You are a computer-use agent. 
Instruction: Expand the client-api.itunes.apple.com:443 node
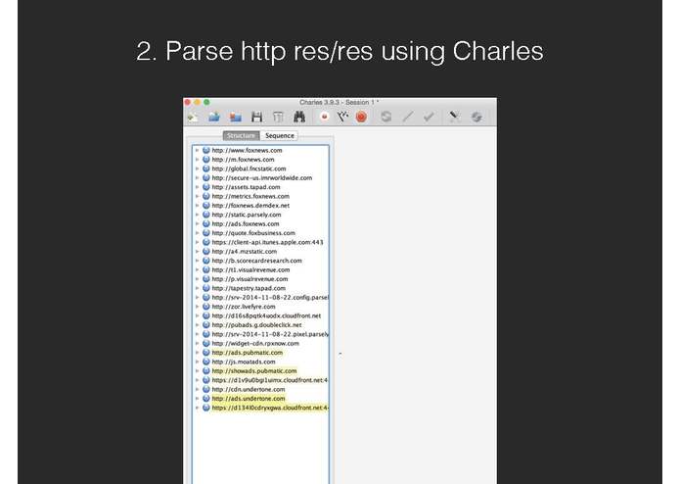[x=198, y=242]
